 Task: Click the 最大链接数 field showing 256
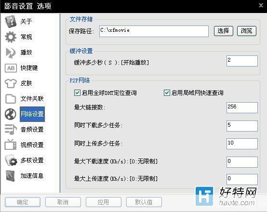(x=242, y=107)
